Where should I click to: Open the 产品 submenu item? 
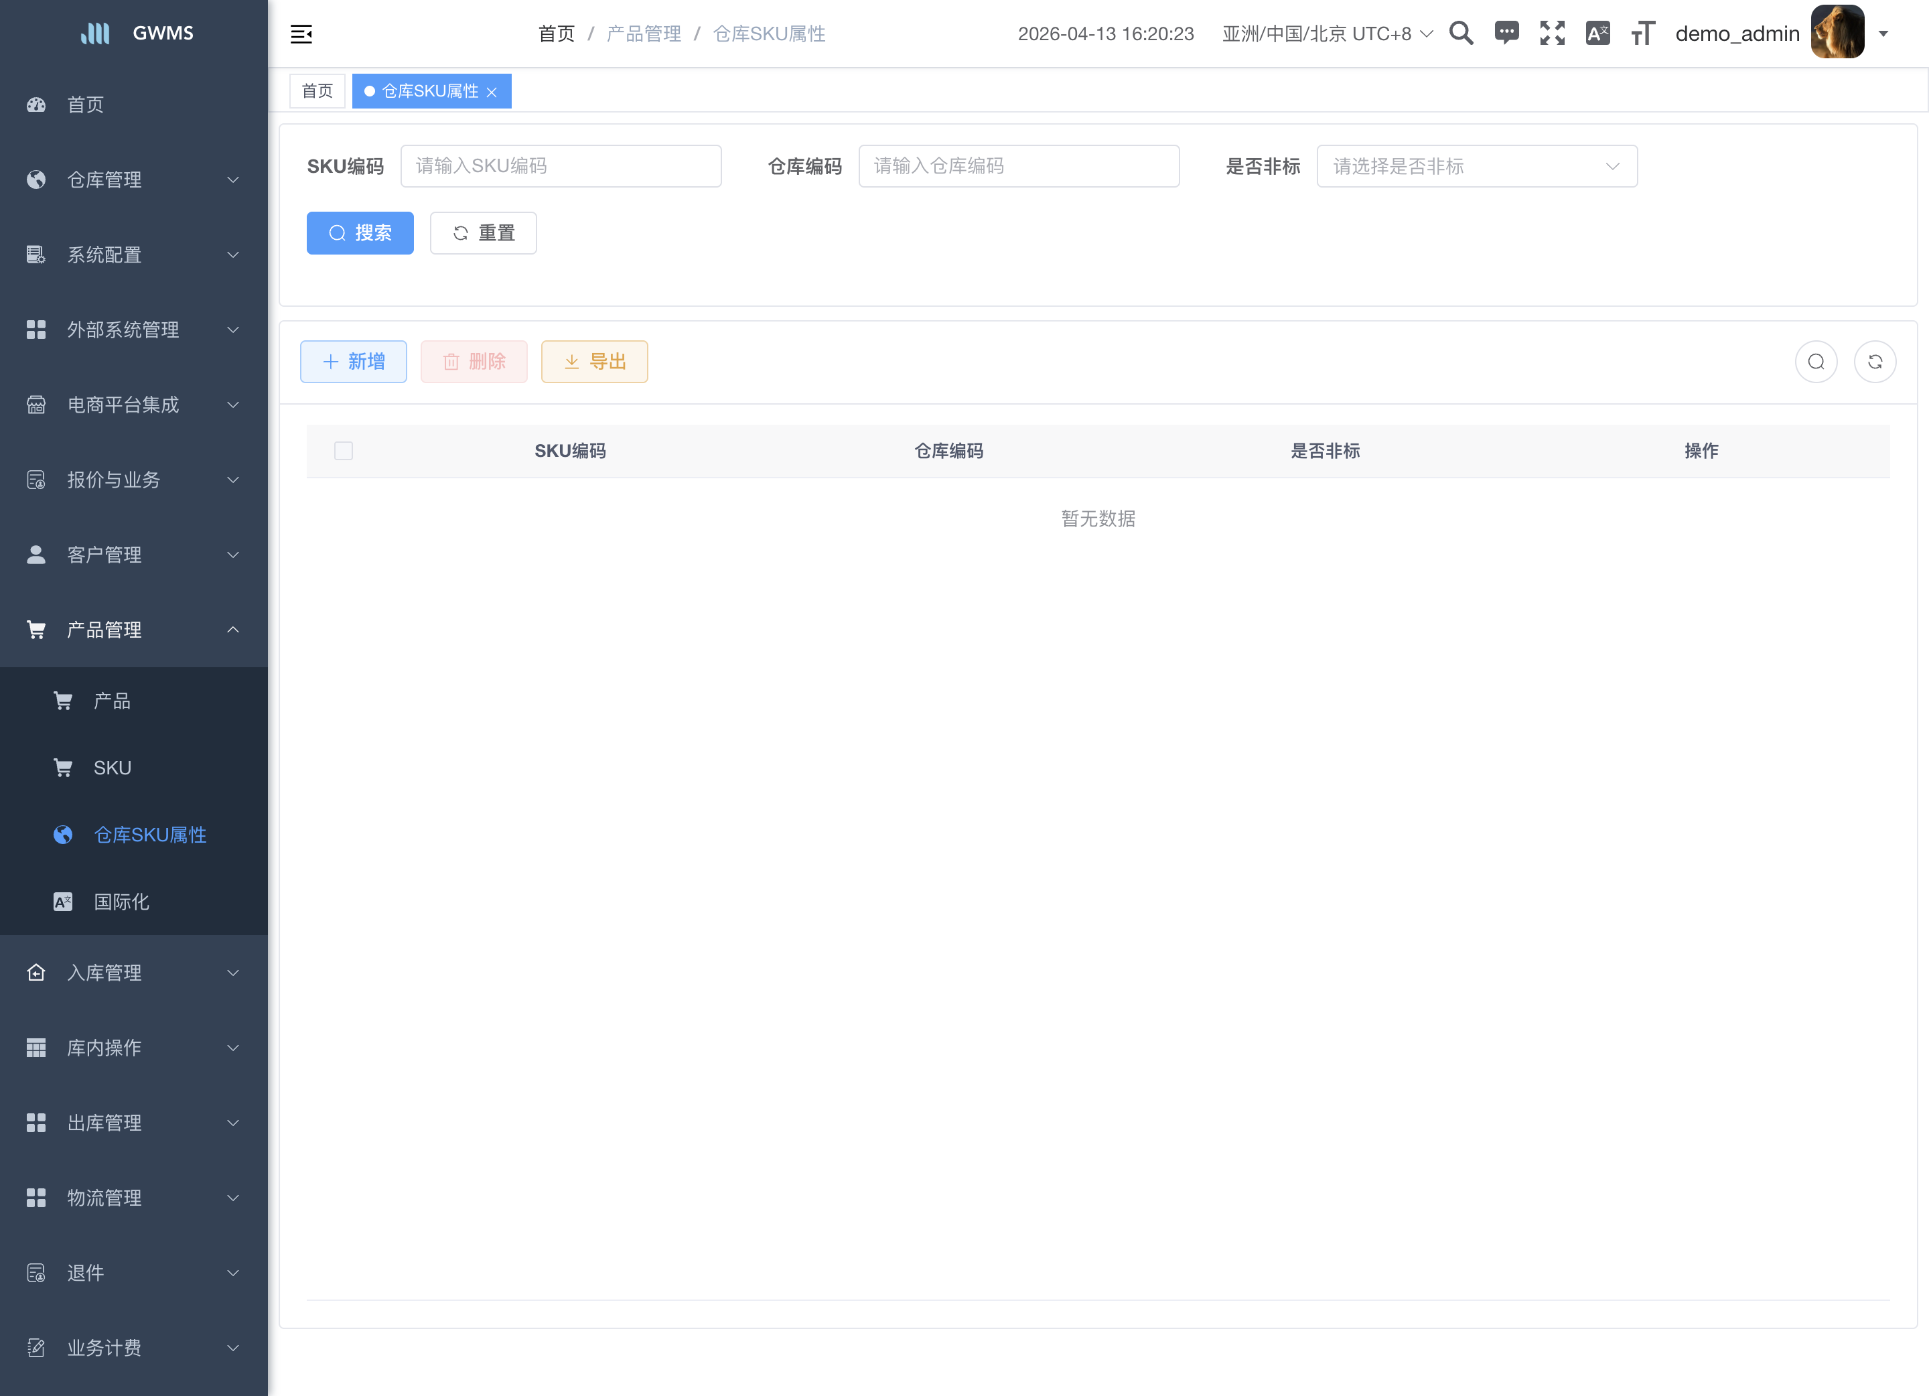pyautogui.click(x=133, y=700)
